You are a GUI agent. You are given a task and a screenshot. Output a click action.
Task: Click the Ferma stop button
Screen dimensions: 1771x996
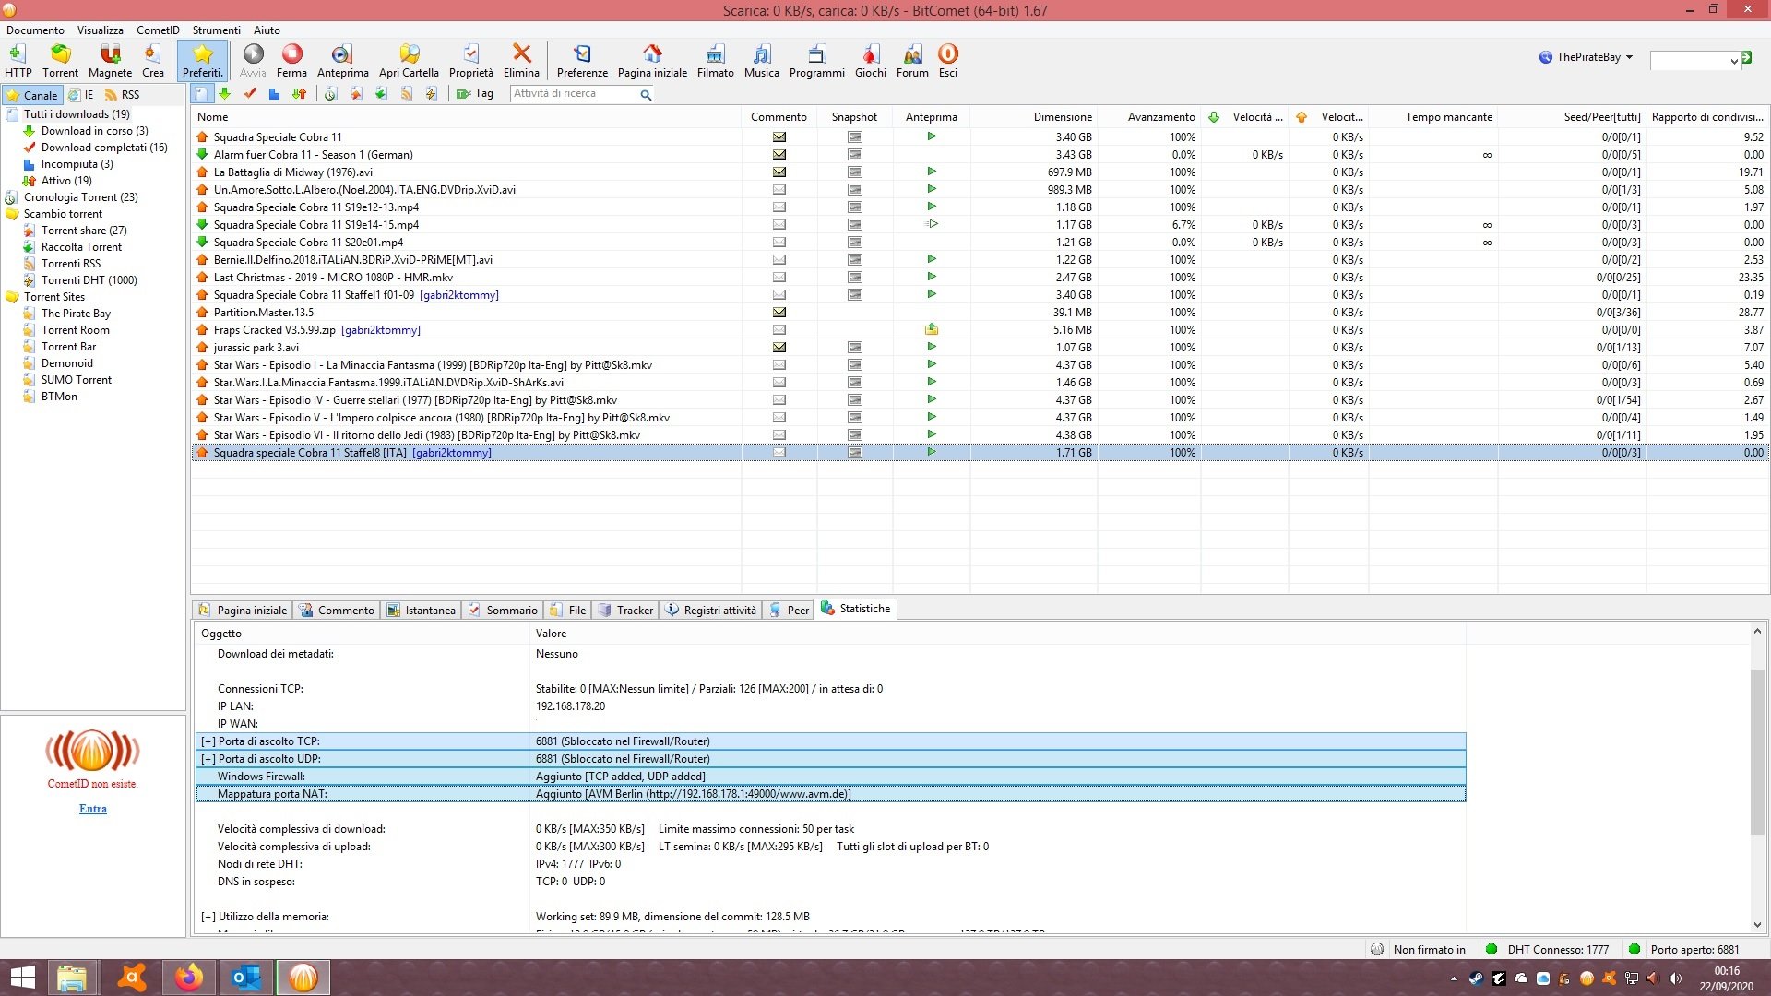click(x=291, y=60)
